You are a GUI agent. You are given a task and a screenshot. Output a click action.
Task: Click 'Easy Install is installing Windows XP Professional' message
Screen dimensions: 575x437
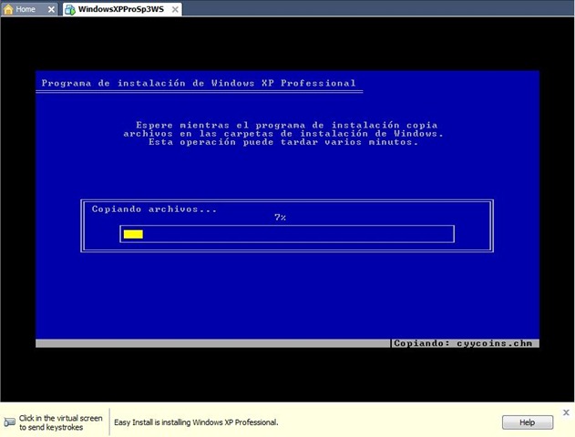pyautogui.click(x=196, y=422)
